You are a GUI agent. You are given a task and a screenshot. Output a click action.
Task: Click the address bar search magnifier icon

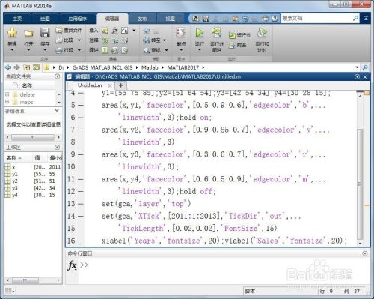pos(365,67)
